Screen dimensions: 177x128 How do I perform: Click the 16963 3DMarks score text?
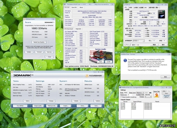39,28
